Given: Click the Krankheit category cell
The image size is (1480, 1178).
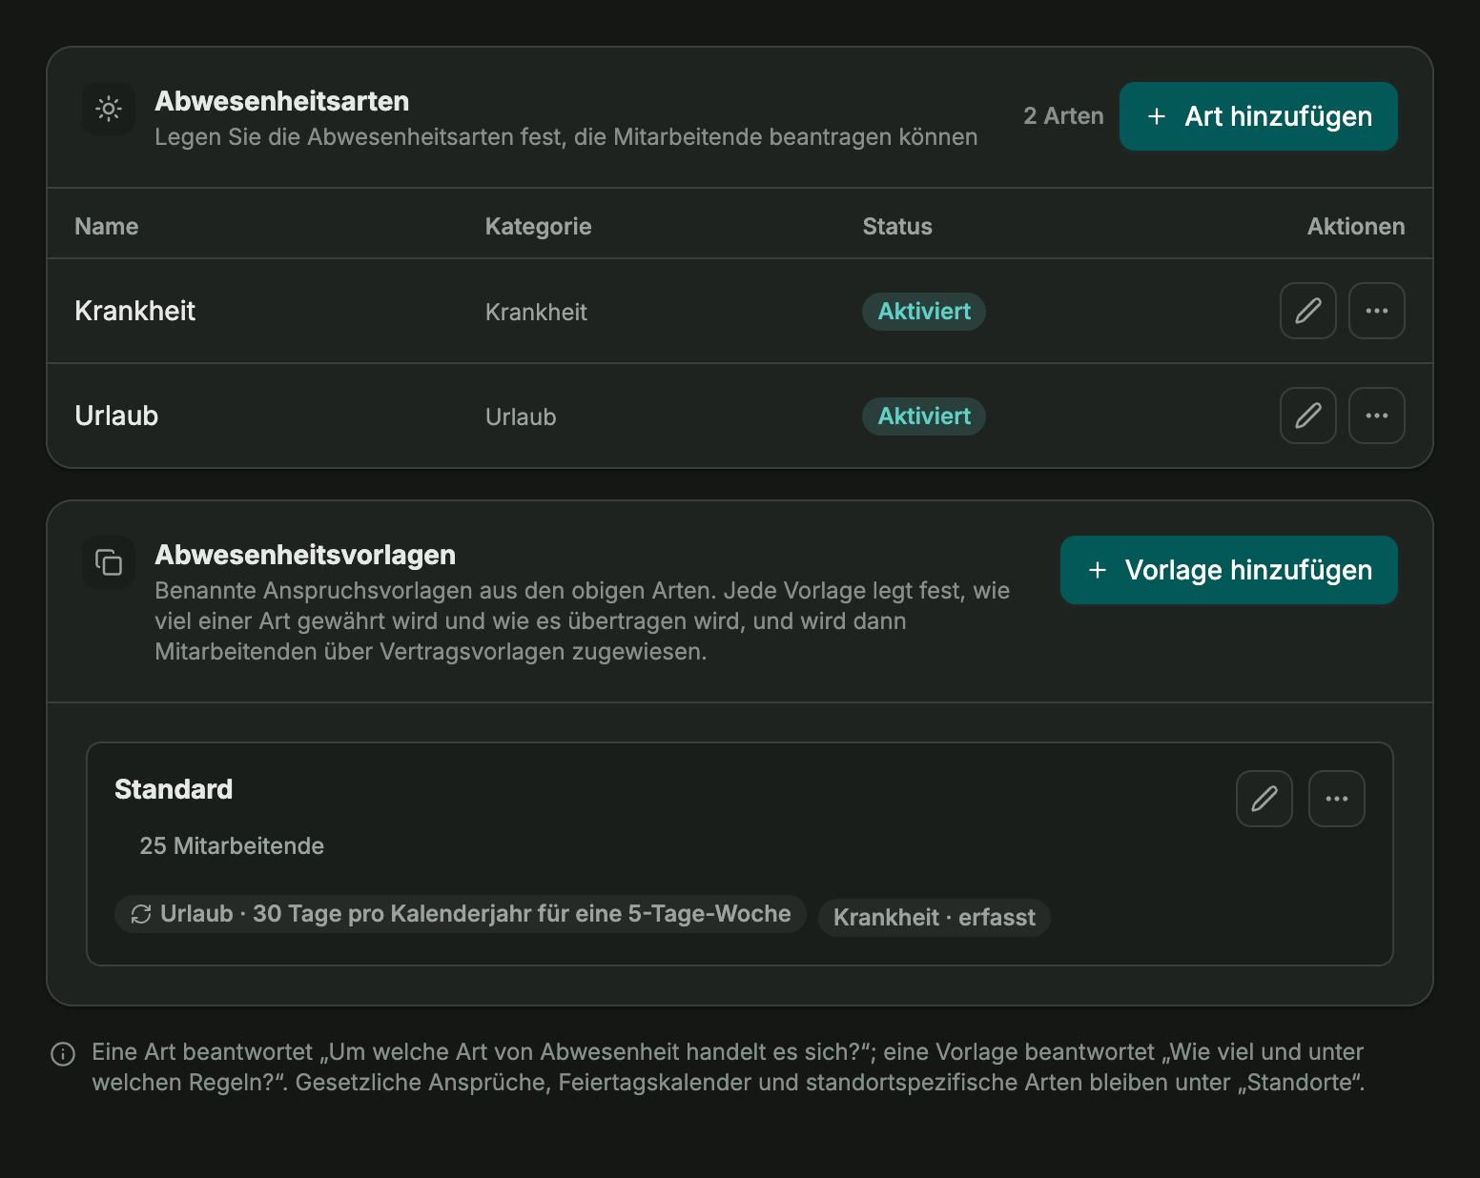Looking at the screenshot, I should [x=536, y=312].
